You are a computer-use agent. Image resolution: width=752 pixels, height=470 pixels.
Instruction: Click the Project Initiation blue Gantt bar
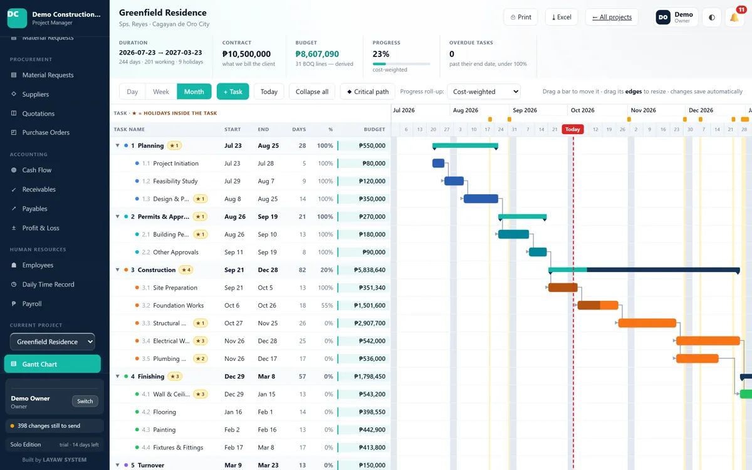click(438, 163)
